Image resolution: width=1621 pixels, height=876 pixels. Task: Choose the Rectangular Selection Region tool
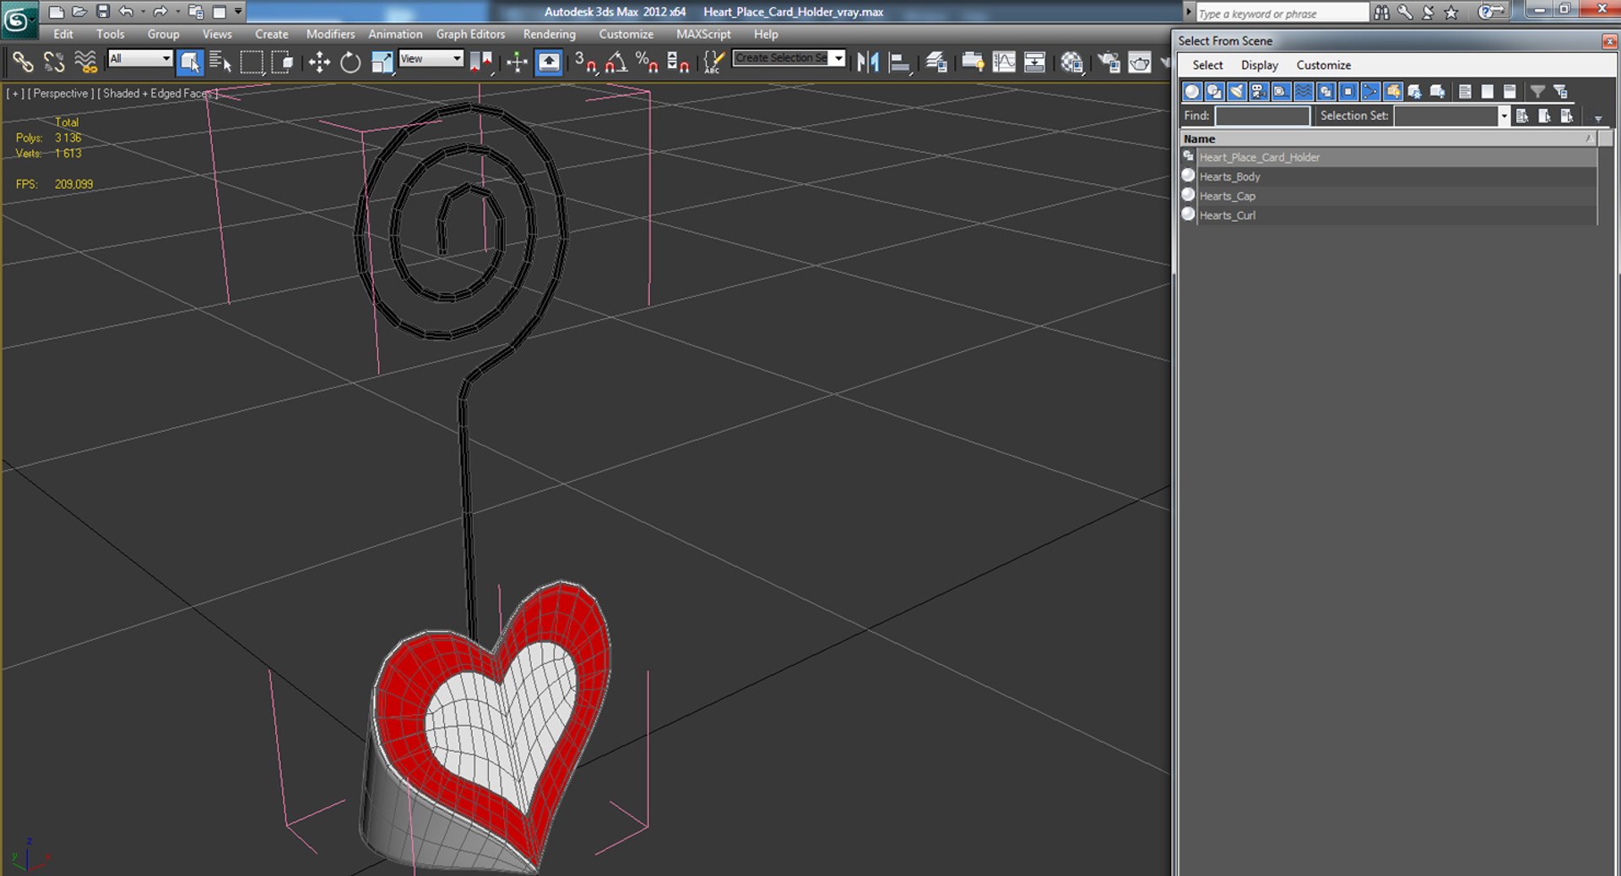252,62
